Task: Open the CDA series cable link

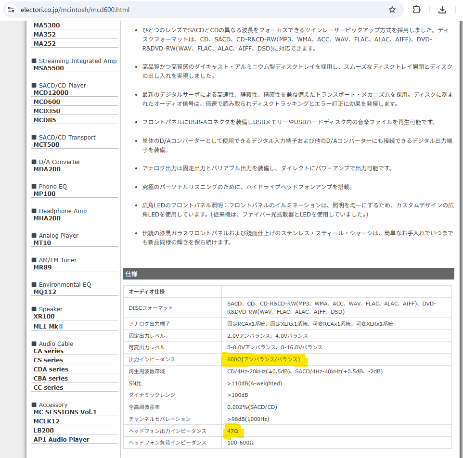Action: [x=51, y=369]
